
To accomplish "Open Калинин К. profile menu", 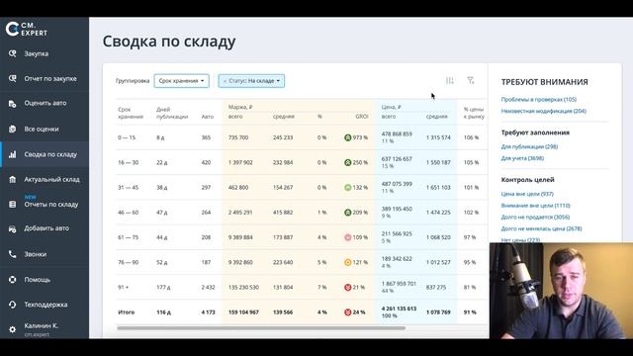I will click(41, 329).
